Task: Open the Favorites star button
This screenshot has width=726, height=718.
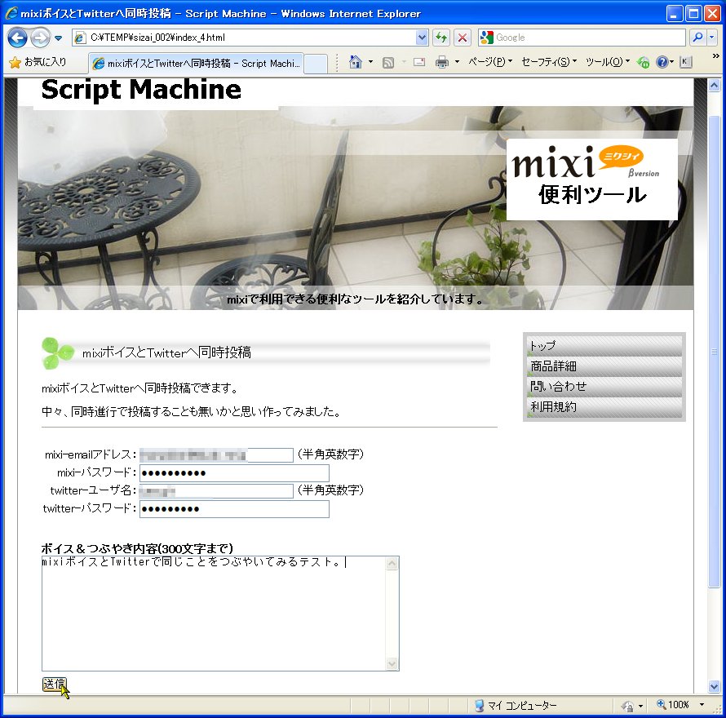Action: 38,62
